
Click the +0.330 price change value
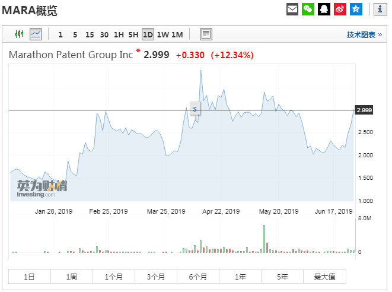coord(190,55)
